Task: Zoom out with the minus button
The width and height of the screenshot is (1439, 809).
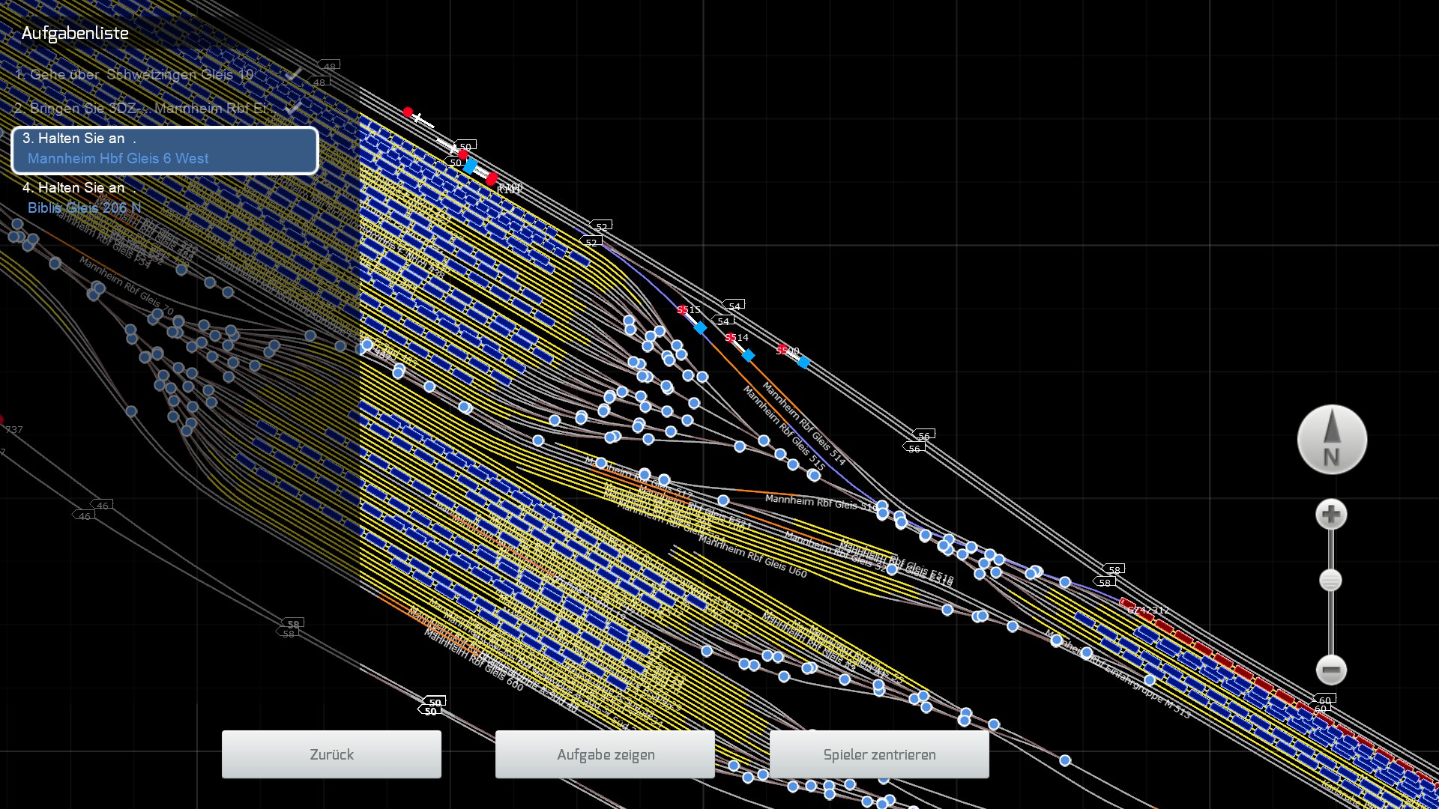Action: click(1331, 670)
